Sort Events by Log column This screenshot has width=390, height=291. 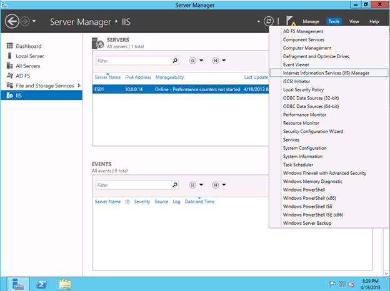(176, 202)
